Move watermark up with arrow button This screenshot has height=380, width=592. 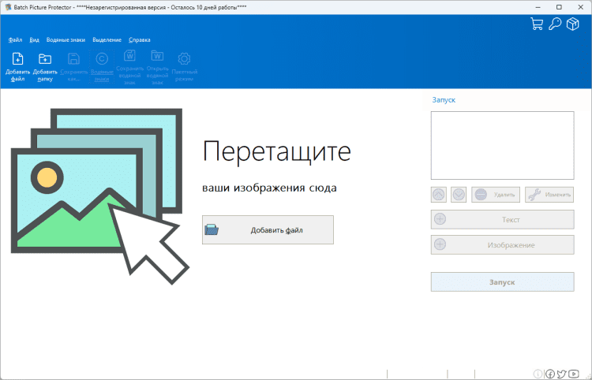click(439, 195)
